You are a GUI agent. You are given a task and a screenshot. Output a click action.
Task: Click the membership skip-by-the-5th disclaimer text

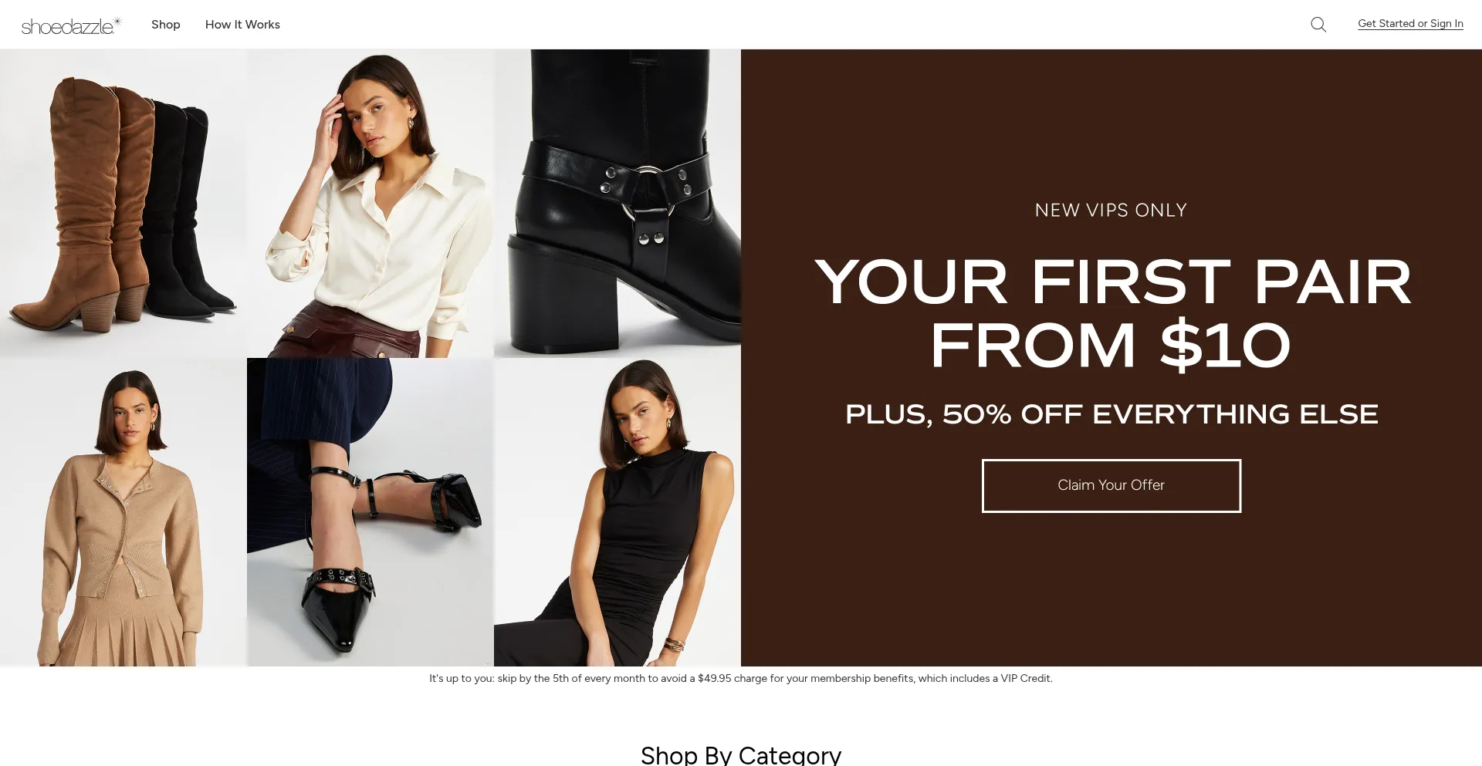(x=741, y=679)
